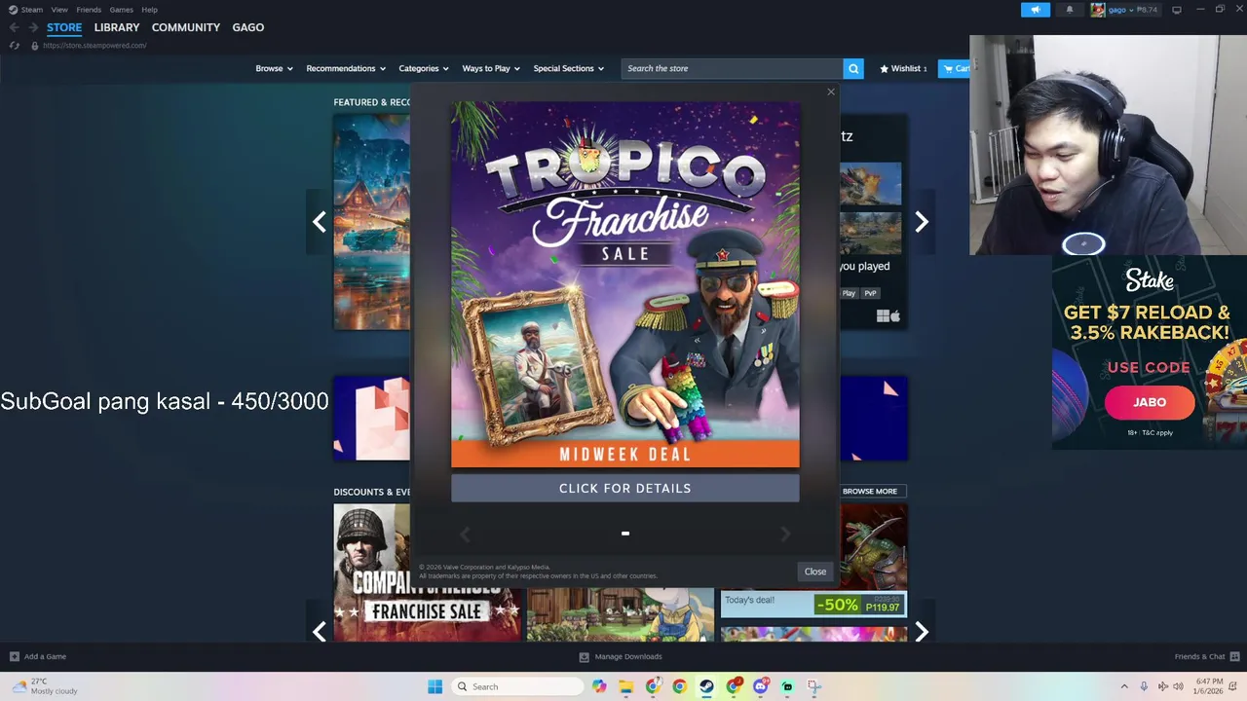
Task: Go to the STORE tab
Action: [x=64, y=27]
